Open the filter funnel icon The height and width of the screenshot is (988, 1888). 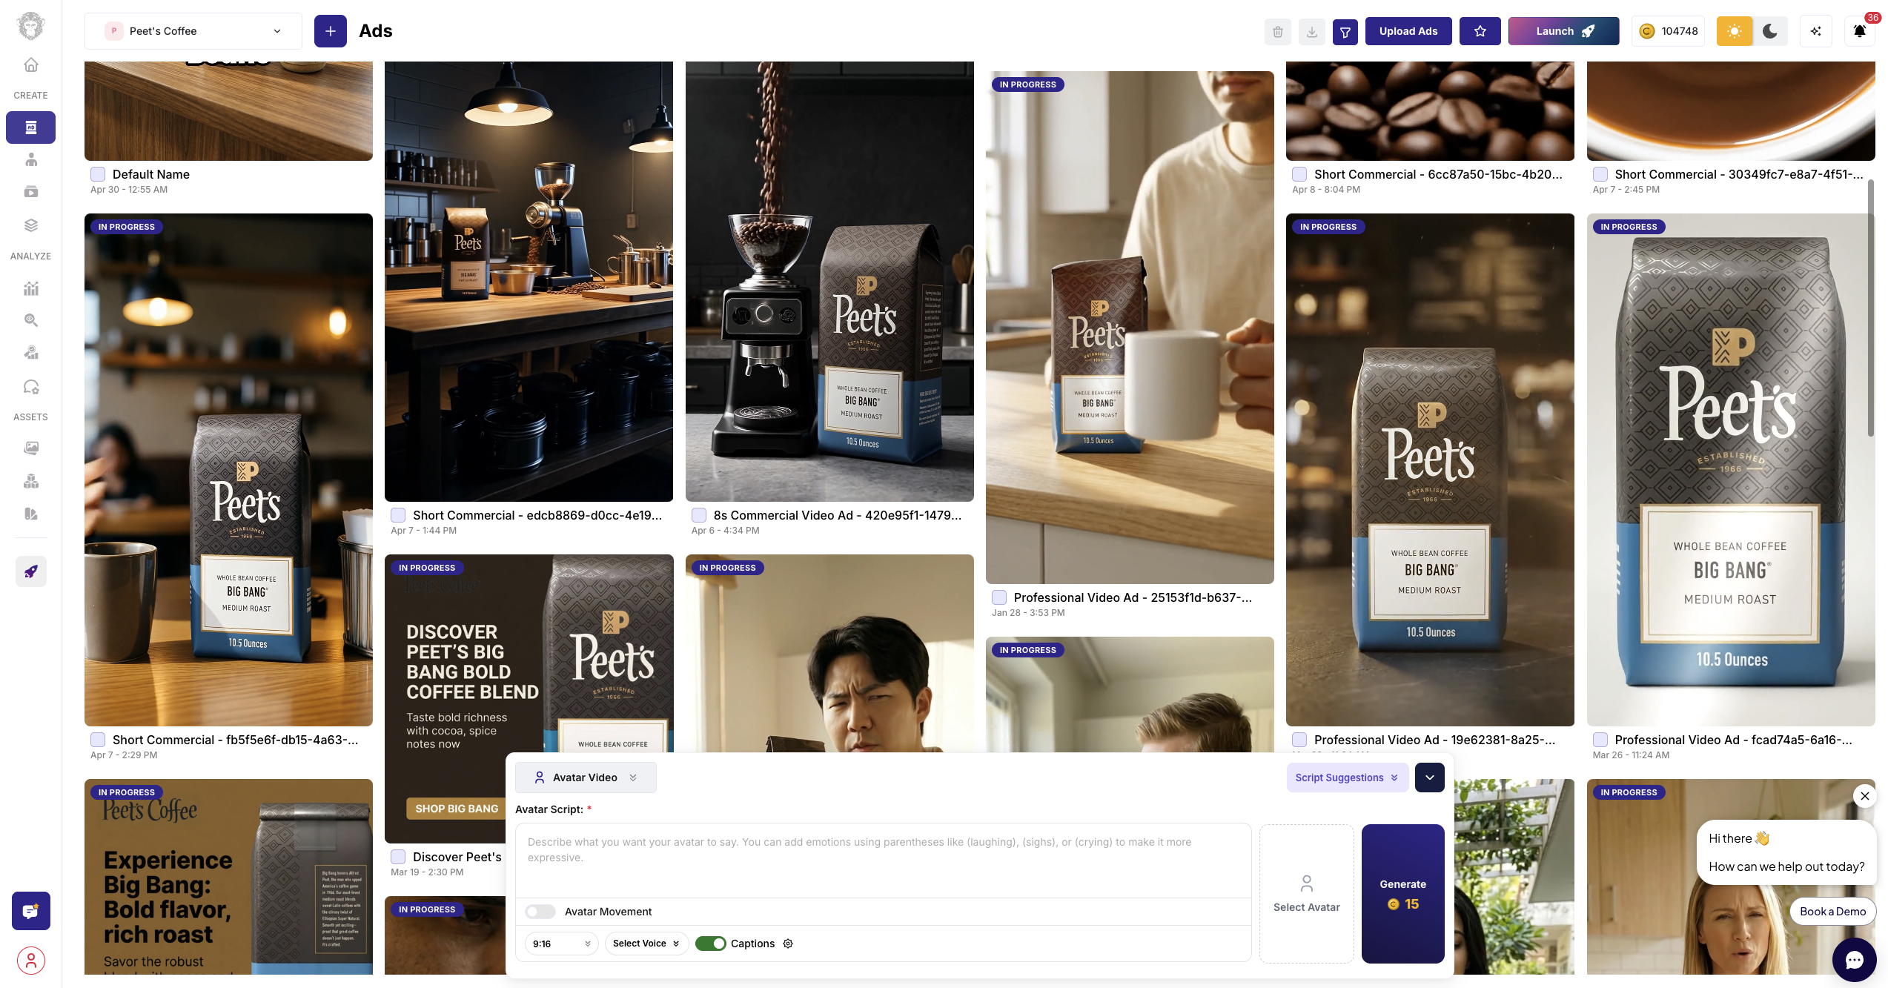click(x=1345, y=32)
